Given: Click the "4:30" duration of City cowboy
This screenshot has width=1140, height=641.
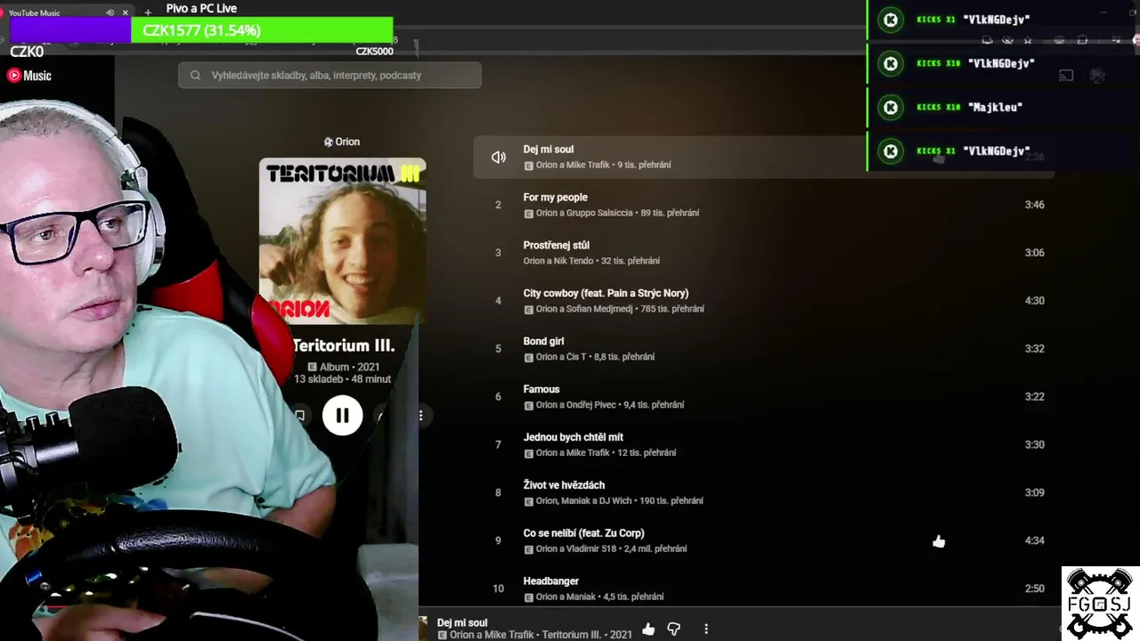Looking at the screenshot, I should (1034, 301).
